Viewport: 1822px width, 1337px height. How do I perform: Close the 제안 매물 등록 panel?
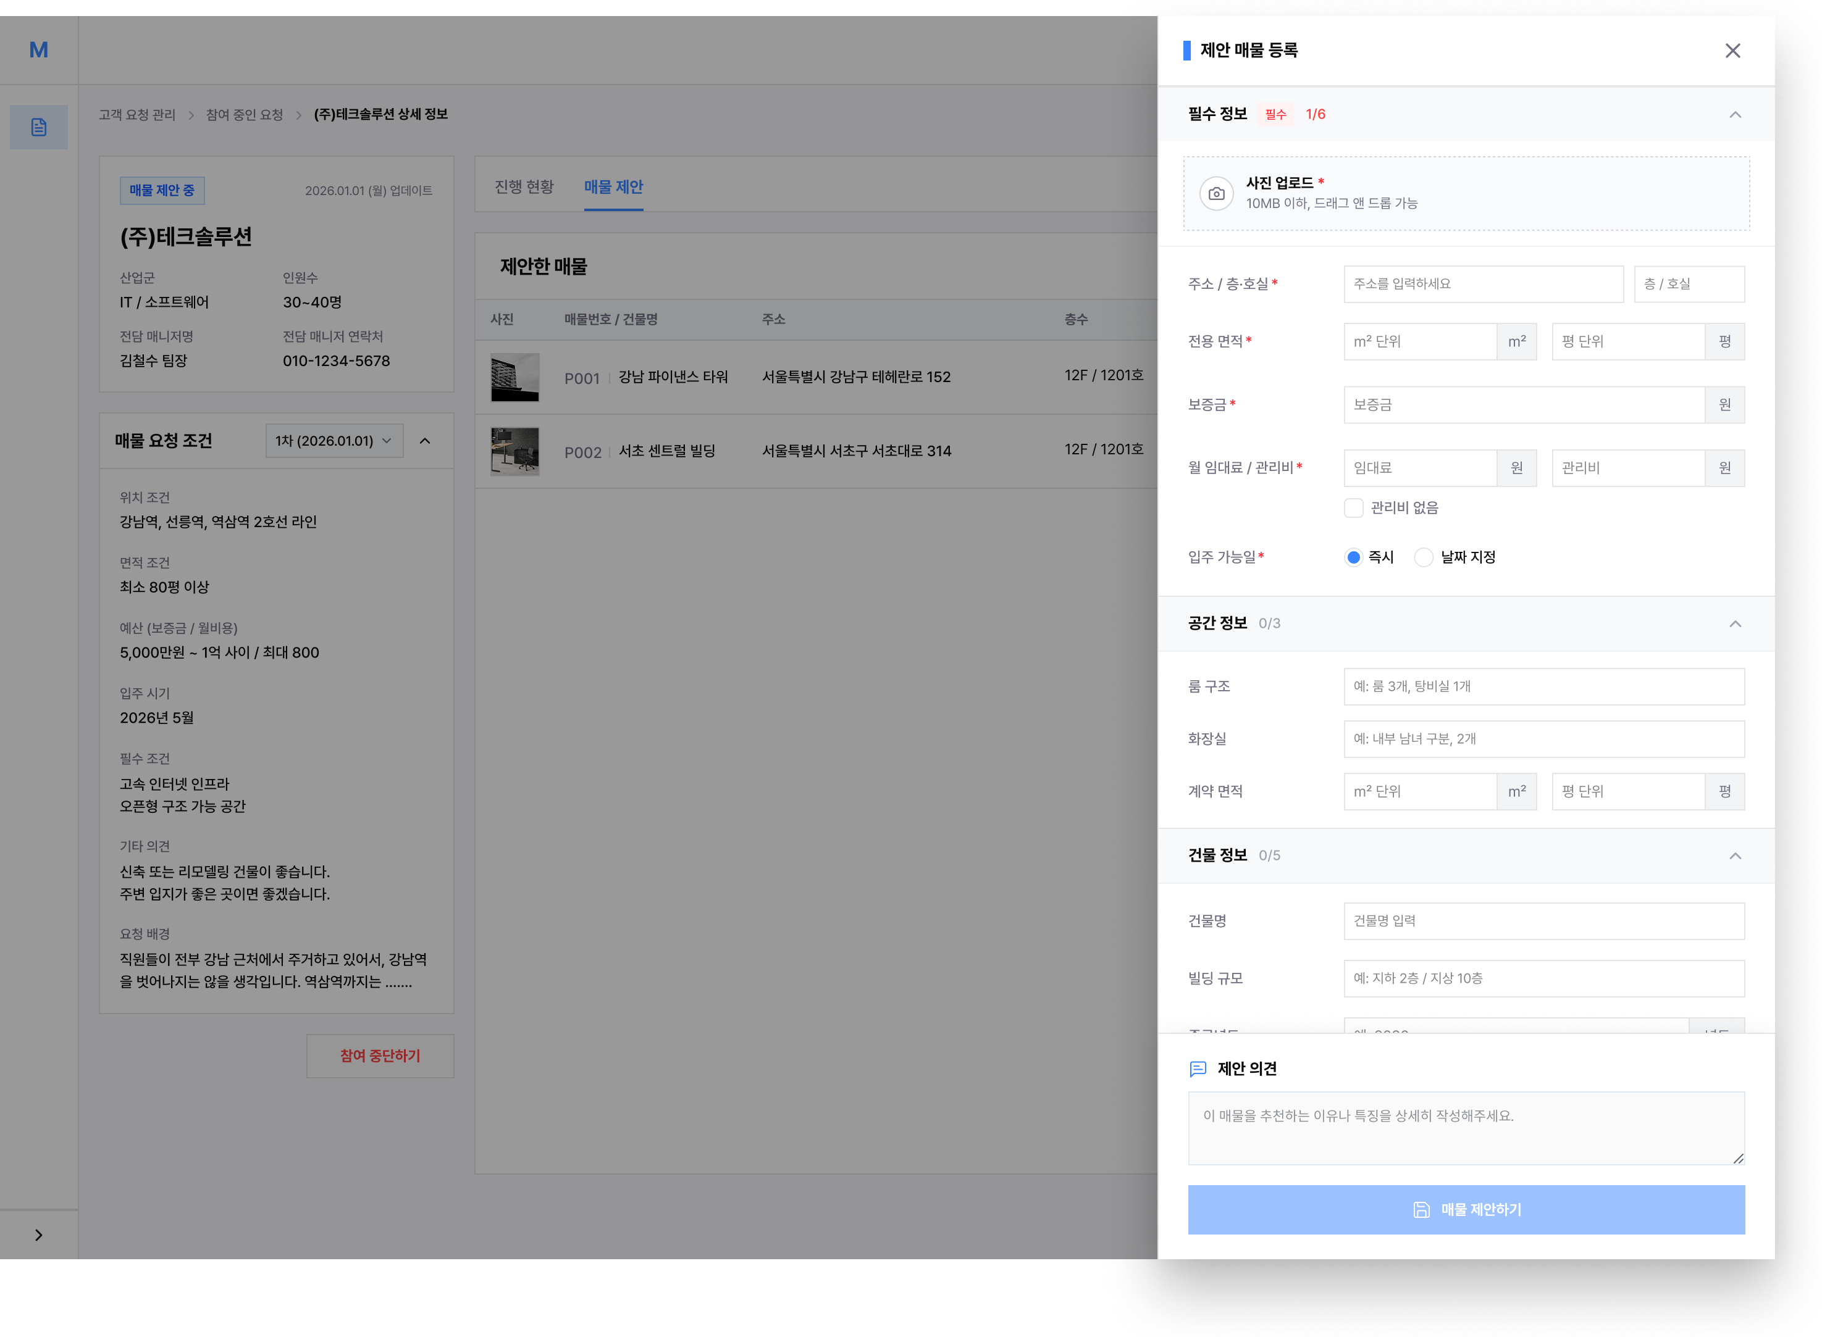(x=1732, y=51)
